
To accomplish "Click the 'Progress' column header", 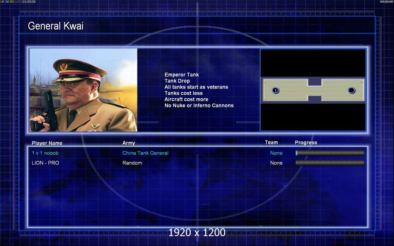I will pos(306,143).
